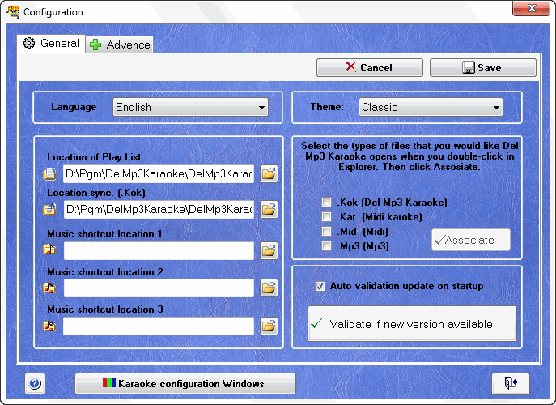Click music icon beside shortcut location 1
The image size is (556, 405).
pos(49,249)
